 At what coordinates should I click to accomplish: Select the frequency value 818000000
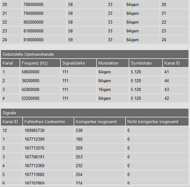(33, 40)
